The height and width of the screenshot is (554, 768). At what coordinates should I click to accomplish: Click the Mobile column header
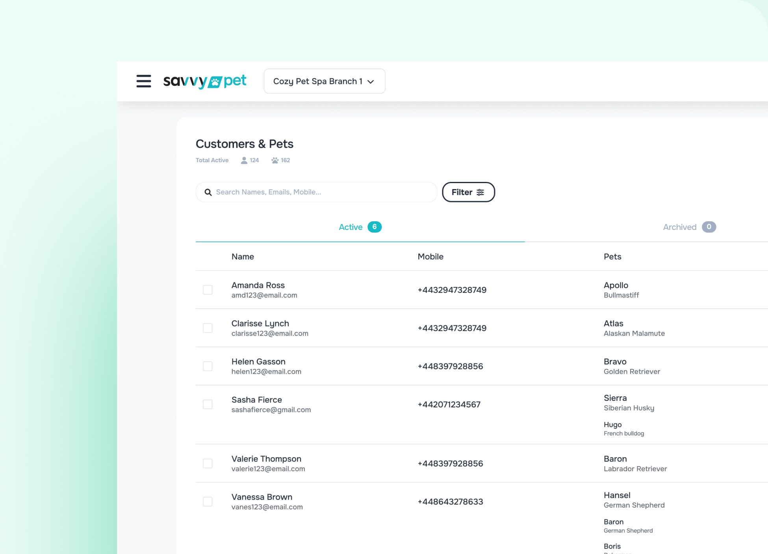[x=430, y=257]
